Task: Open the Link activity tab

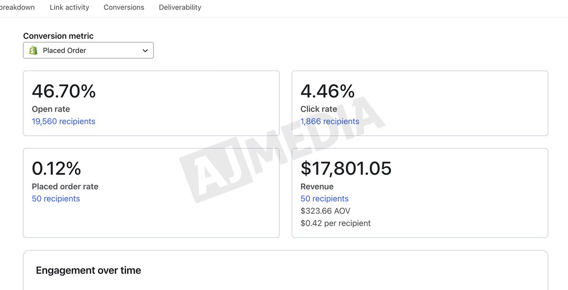Action: pyautogui.click(x=69, y=7)
